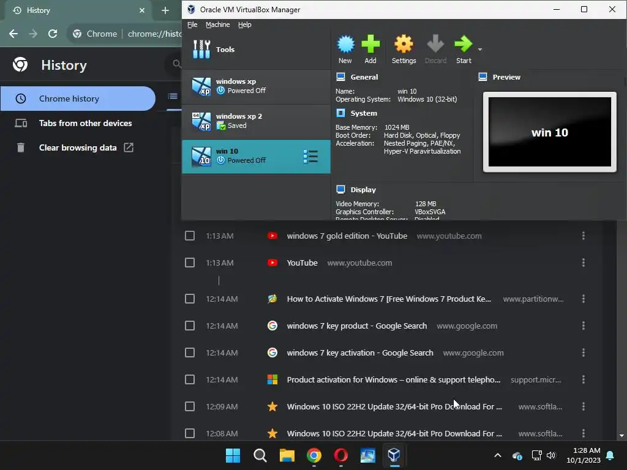Open more actions for How to Activate Windows 7
627x470 pixels.
click(x=584, y=299)
